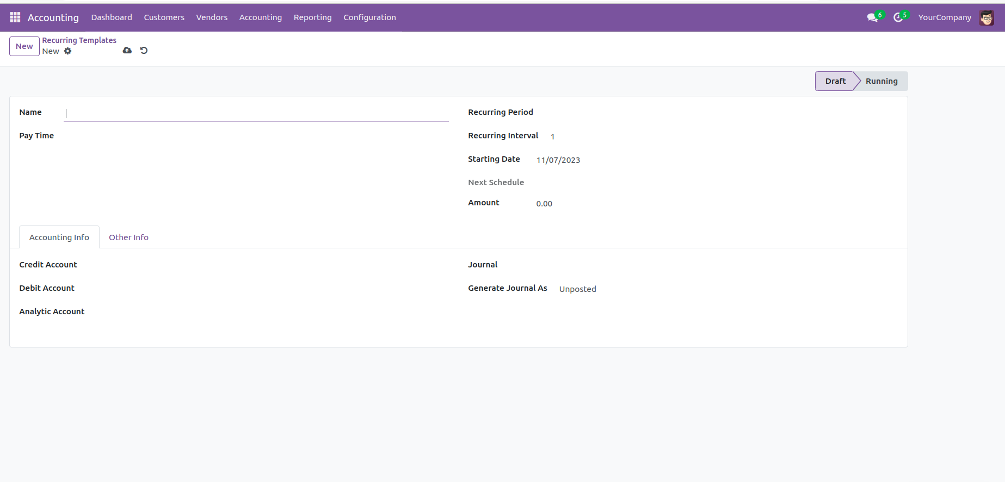1005x482 pixels.
Task: Open the apps grid home menu
Action: 15,17
